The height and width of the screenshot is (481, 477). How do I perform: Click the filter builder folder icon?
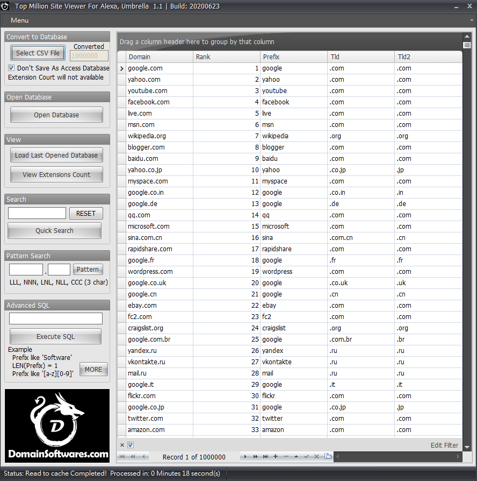[x=328, y=456]
